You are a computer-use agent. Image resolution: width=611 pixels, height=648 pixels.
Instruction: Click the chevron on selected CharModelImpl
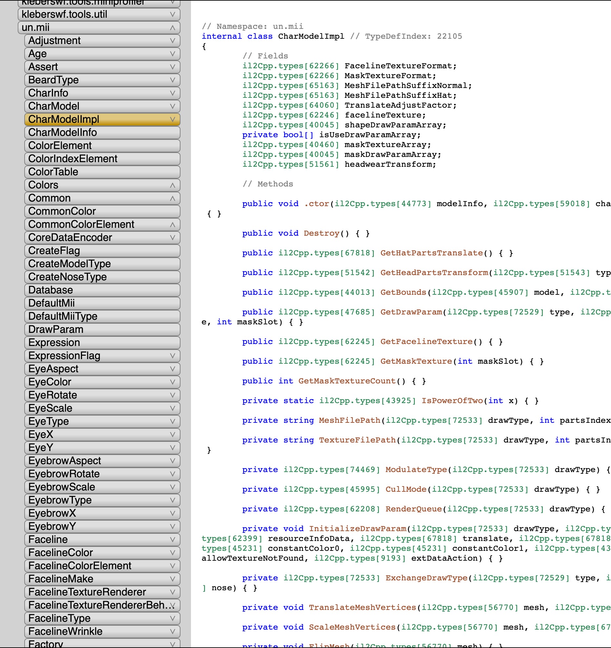(172, 119)
